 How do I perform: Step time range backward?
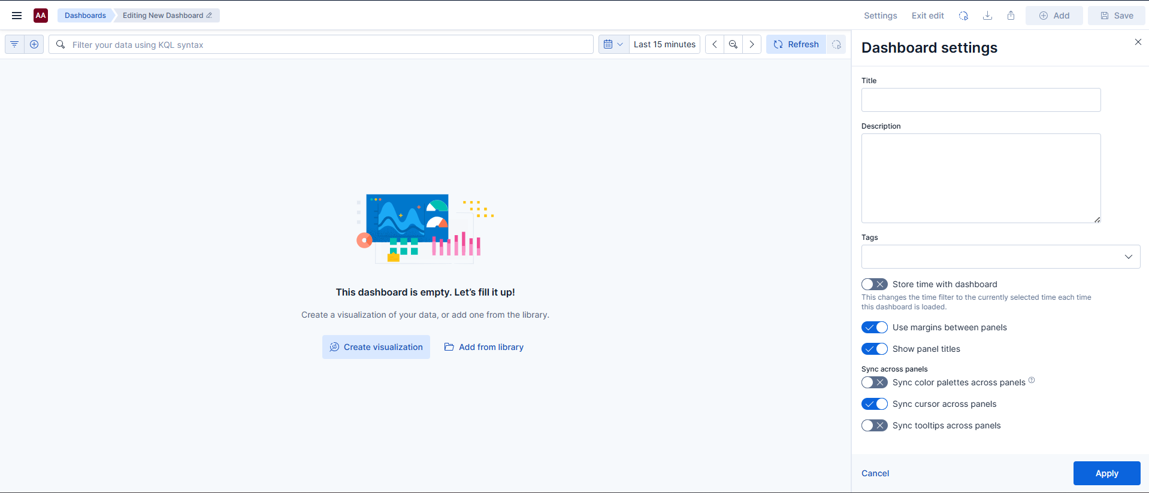(x=715, y=44)
